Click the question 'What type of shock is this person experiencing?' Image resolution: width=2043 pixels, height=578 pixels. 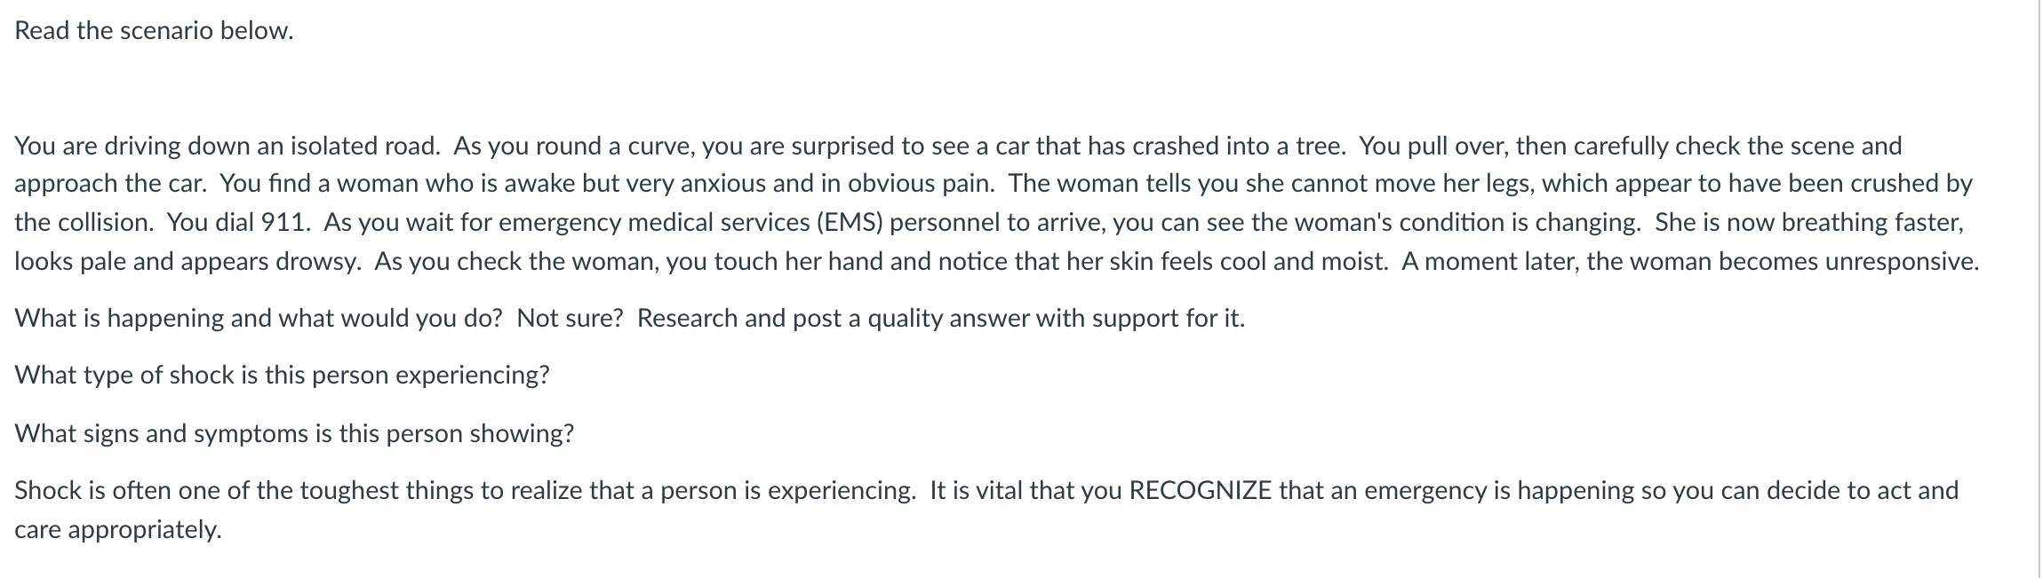click(282, 376)
